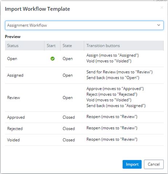
Task: Click Closed state in the Voided row
Action: pos(69,140)
